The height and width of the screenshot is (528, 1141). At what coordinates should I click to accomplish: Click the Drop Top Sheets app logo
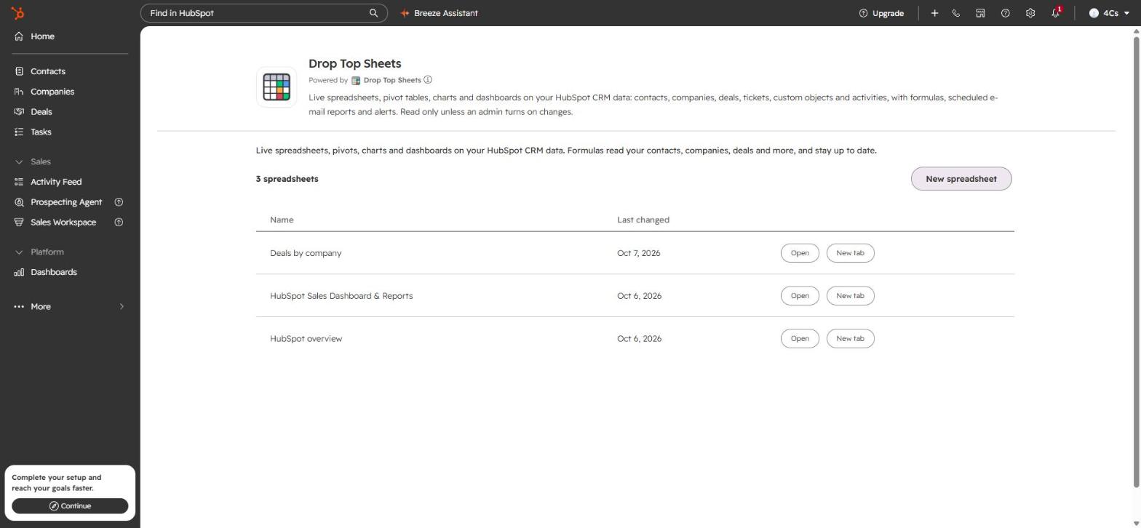click(277, 87)
